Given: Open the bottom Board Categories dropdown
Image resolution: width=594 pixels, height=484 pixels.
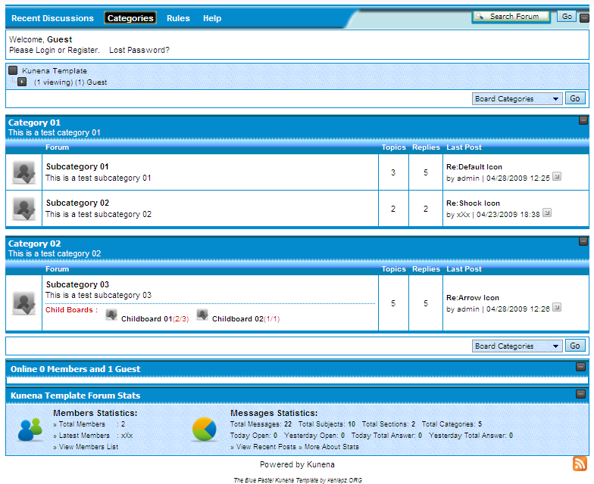Looking at the screenshot, I should (x=517, y=346).
